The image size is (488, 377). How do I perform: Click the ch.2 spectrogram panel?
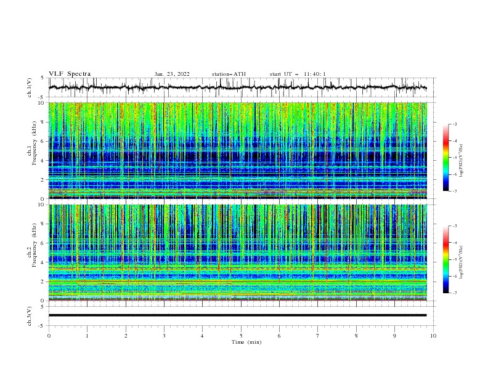(238, 253)
